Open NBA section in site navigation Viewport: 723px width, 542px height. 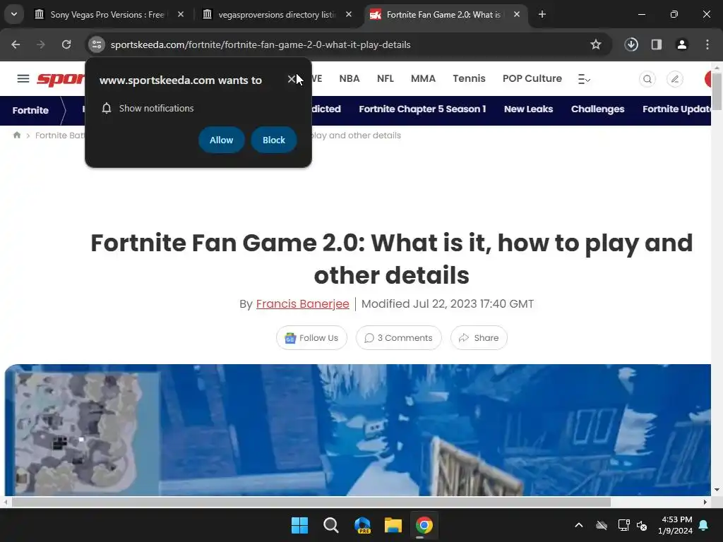tap(349, 78)
